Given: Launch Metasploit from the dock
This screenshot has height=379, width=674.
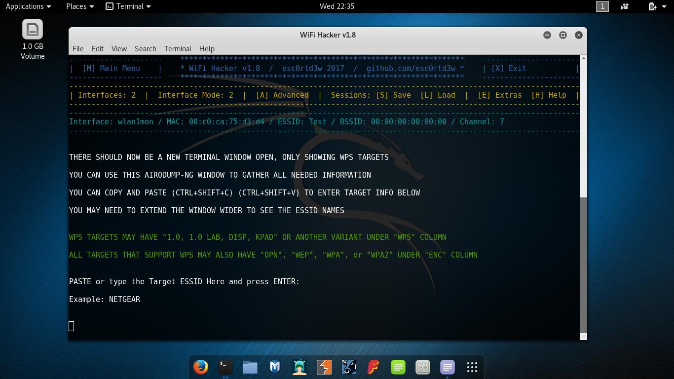Looking at the screenshot, I should 275,367.
